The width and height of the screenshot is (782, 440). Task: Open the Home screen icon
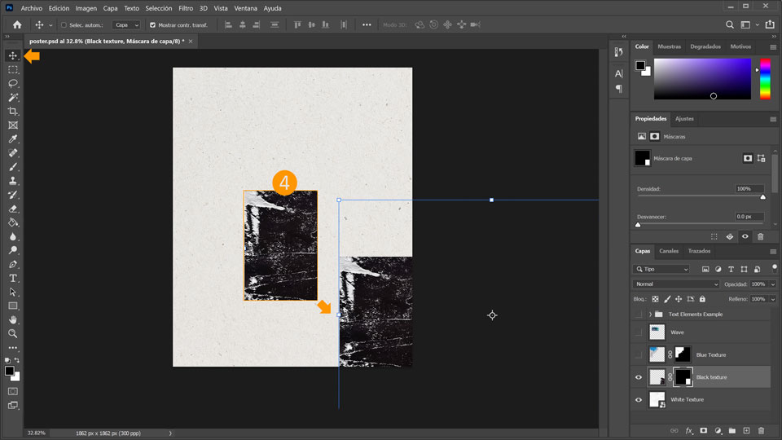(17, 24)
